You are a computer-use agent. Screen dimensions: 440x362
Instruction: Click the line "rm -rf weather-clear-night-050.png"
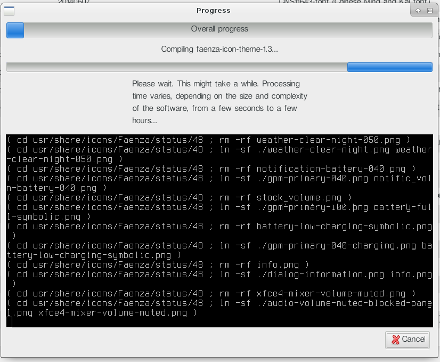point(209,140)
